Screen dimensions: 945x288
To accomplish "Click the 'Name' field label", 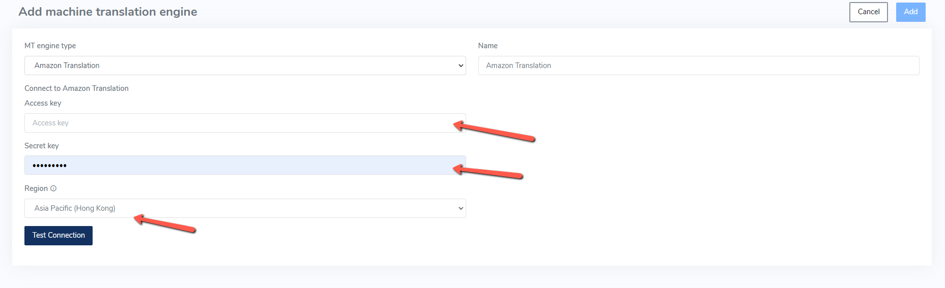I will pyautogui.click(x=488, y=46).
